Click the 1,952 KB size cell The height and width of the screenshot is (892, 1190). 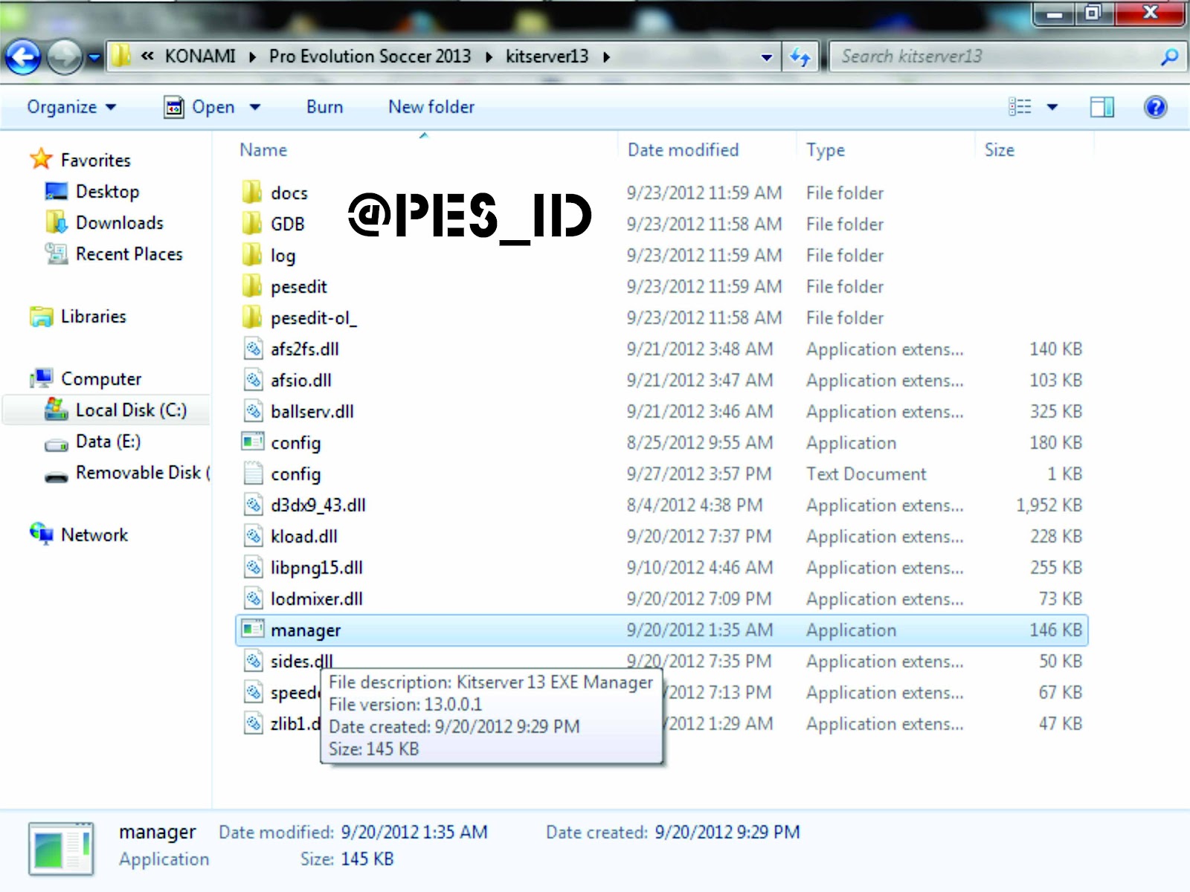(1049, 505)
